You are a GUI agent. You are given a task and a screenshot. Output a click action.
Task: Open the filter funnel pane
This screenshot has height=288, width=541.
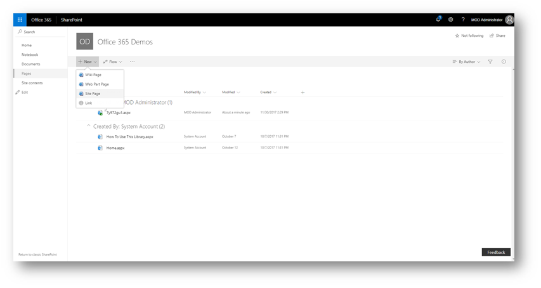[x=490, y=62]
